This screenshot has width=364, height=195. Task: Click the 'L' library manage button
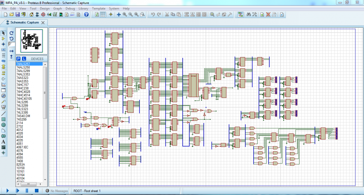pyautogui.click(x=24, y=59)
